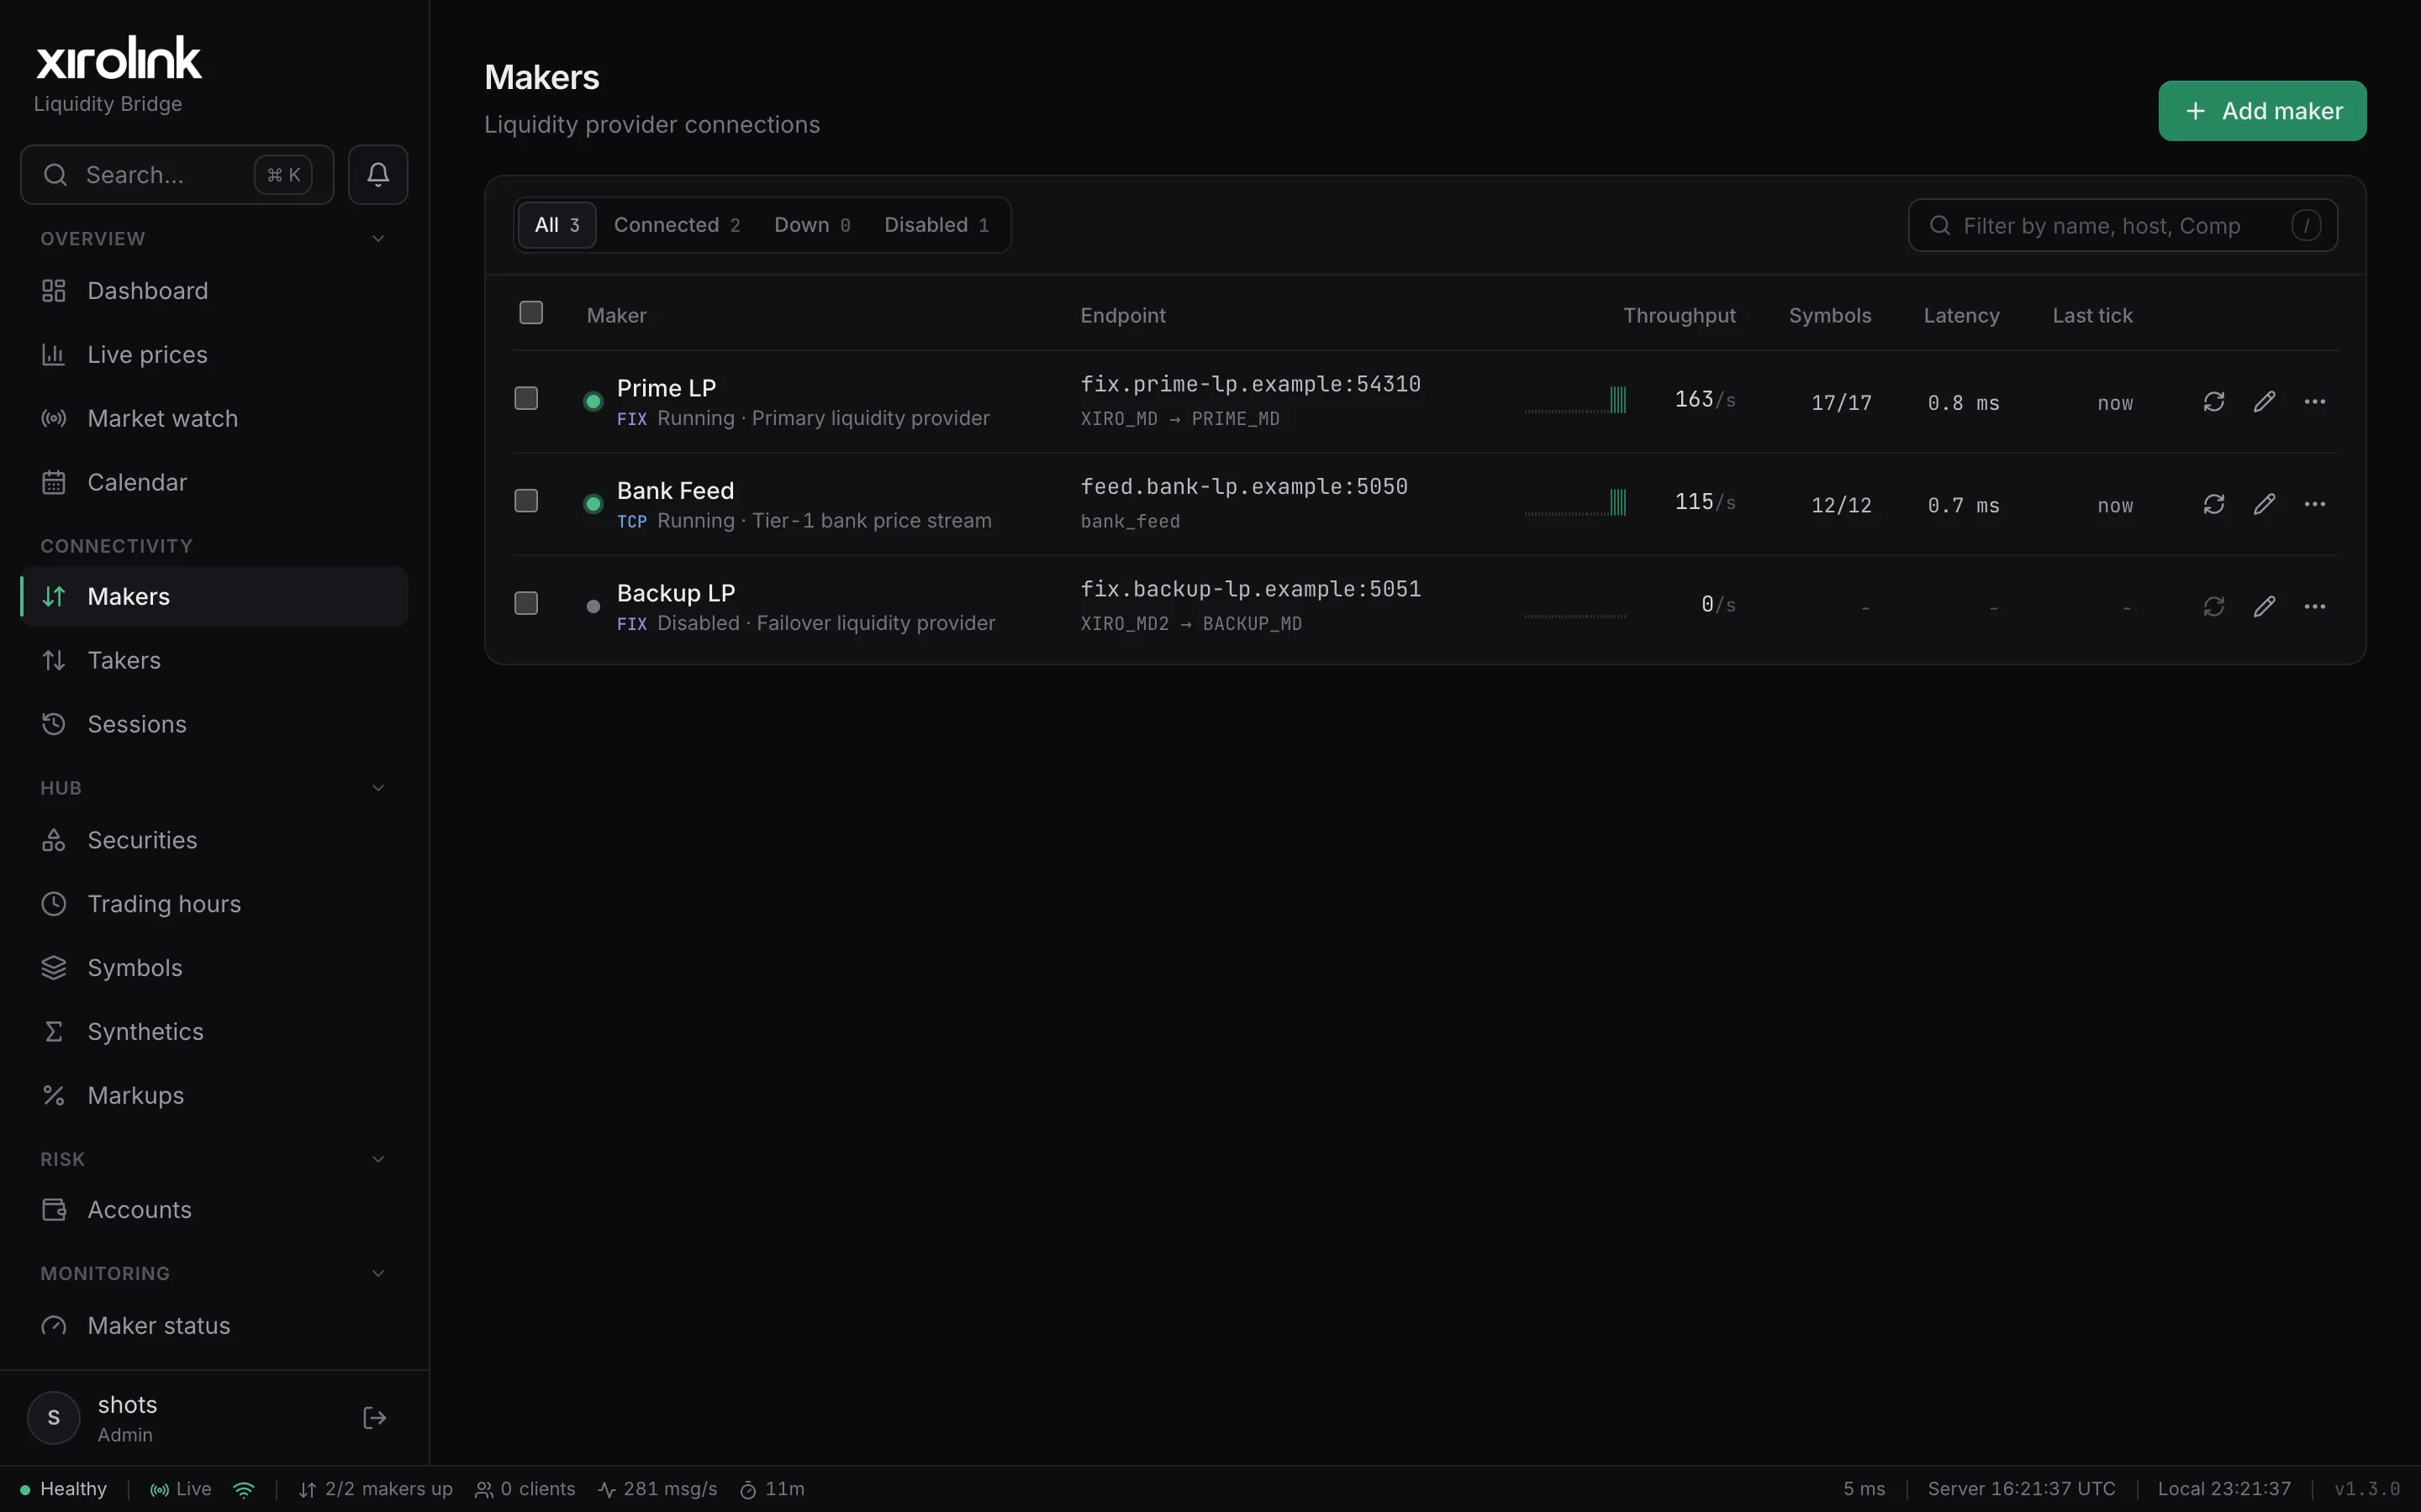The width and height of the screenshot is (2421, 1512).
Task: Click the Latency column header
Action: point(1961,316)
